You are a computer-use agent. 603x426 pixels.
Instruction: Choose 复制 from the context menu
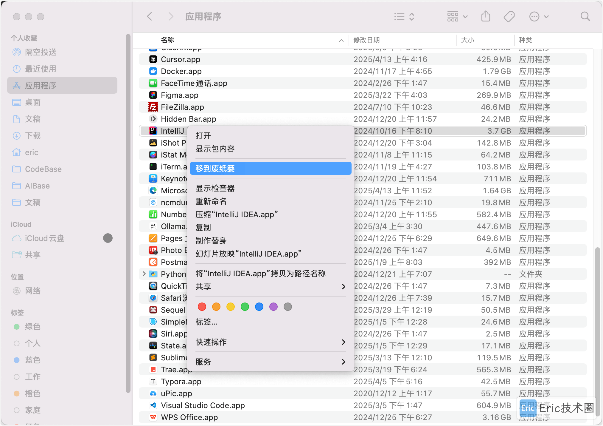coord(271,228)
